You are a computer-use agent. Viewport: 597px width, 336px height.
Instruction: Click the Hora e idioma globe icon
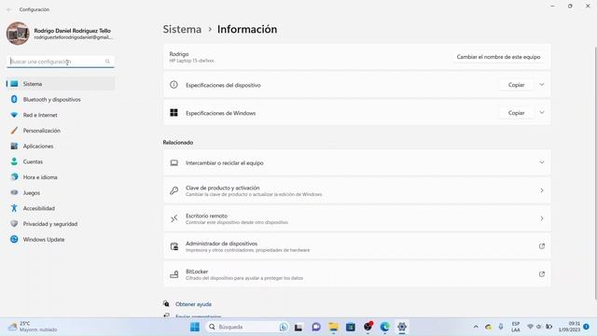(x=14, y=176)
